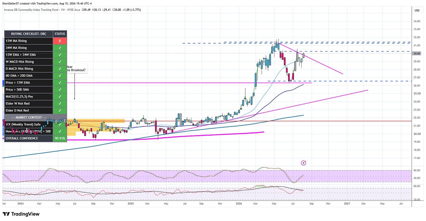This screenshot has height=221, width=426.
Task: Select the status check for MACD(12,25,5) Pos
Action: point(60,97)
